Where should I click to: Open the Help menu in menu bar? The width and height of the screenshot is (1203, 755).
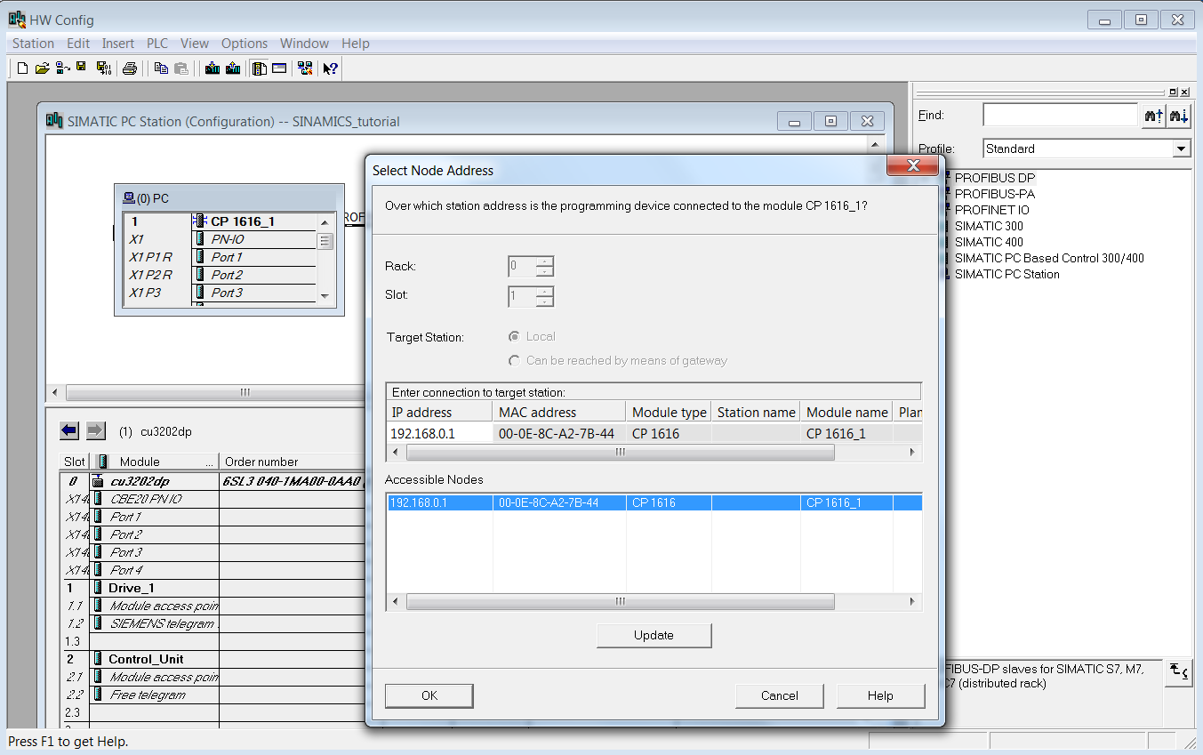coord(356,44)
